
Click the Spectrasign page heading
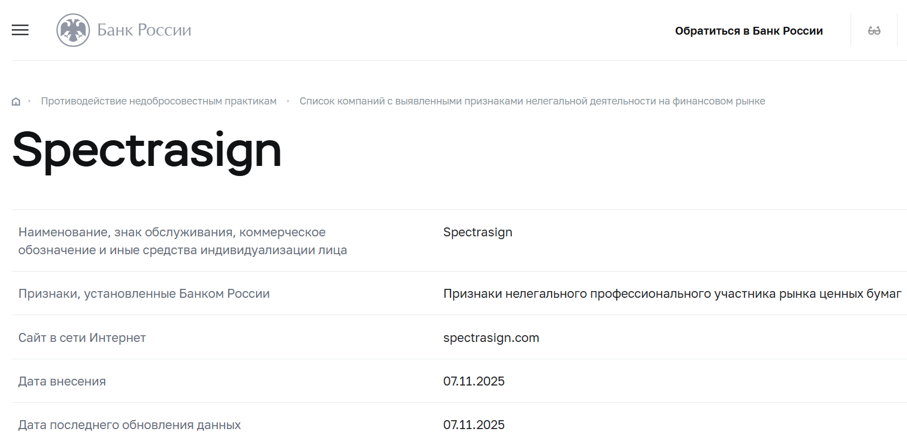[x=147, y=150]
